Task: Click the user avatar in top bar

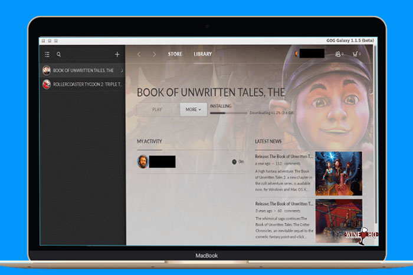Action: point(296,54)
